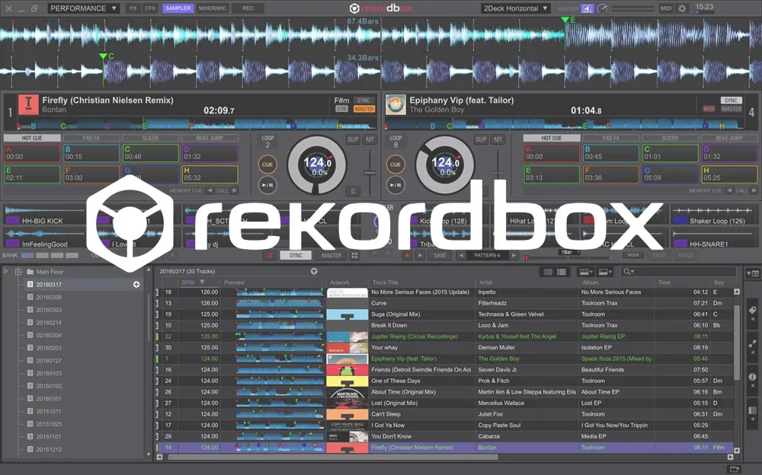Open related tracks icon in right sidebar
Screen dimensions: 762x475
pyautogui.click(x=752, y=344)
